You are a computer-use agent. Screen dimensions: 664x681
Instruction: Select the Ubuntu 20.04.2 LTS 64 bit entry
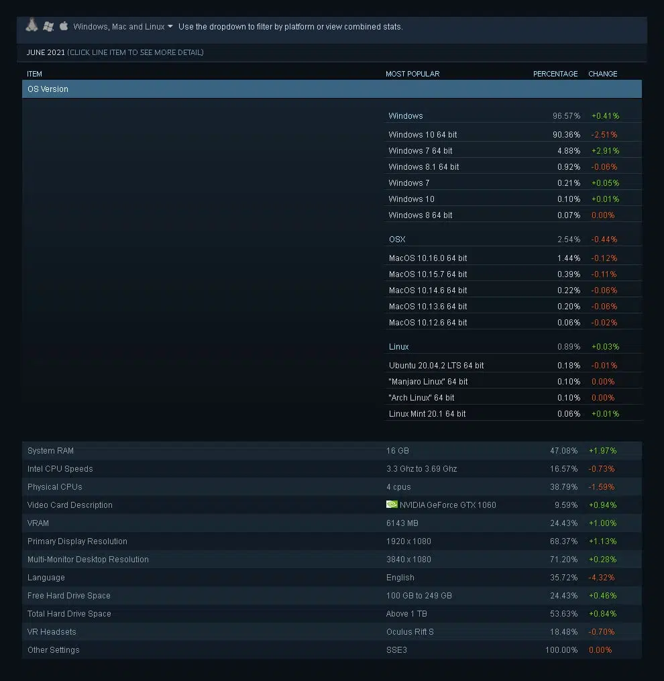tap(436, 365)
